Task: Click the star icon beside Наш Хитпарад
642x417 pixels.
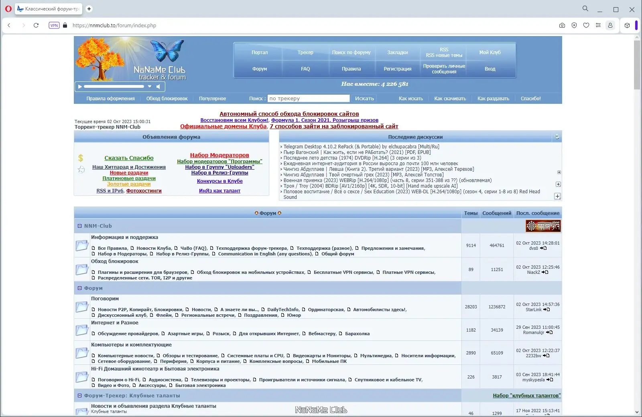Action: [81, 169]
